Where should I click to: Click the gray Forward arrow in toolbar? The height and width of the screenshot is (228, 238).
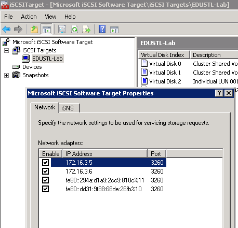18,29
